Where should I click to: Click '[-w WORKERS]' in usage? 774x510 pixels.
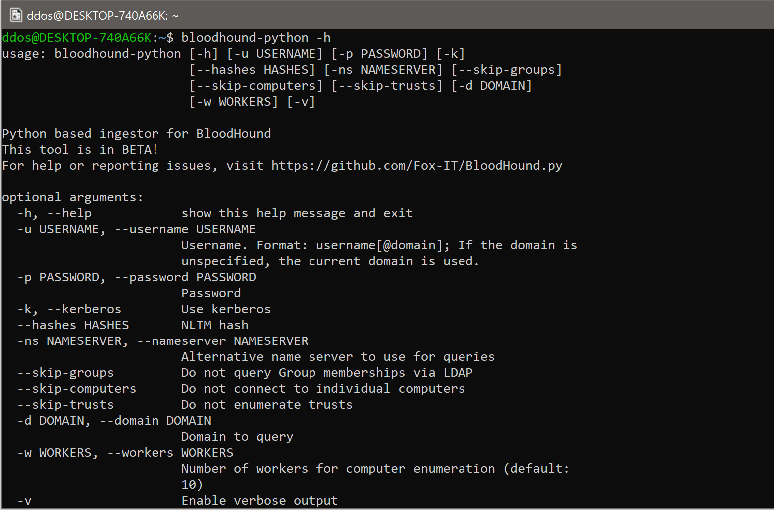tap(234, 102)
